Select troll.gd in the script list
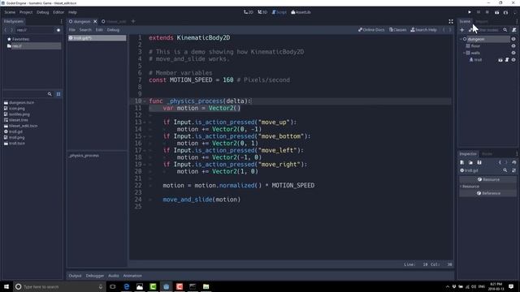The height and width of the screenshot is (292, 520). tap(97, 38)
